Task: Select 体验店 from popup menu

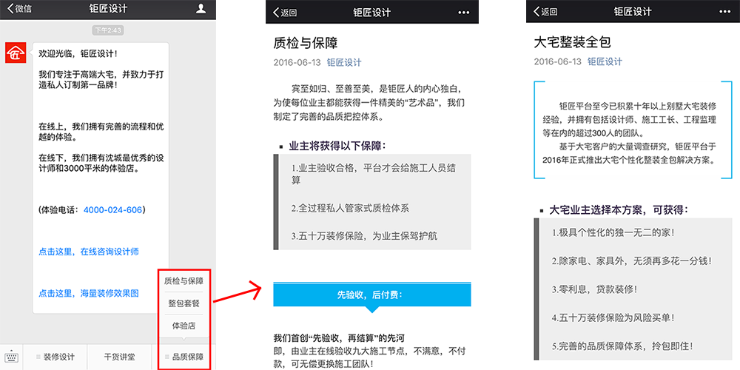Action: pos(184,326)
